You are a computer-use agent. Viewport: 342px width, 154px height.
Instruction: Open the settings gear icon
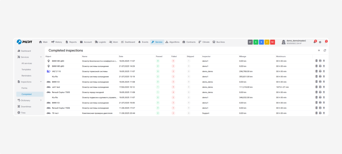coord(320,42)
